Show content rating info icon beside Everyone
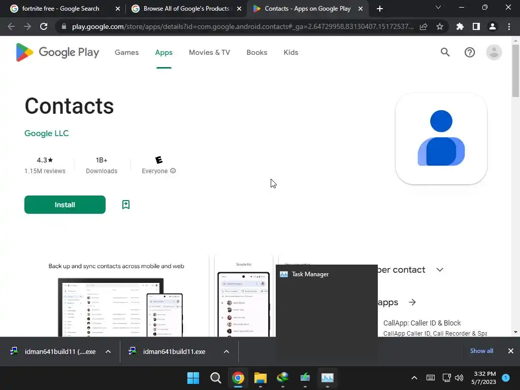 coord(173,171)
